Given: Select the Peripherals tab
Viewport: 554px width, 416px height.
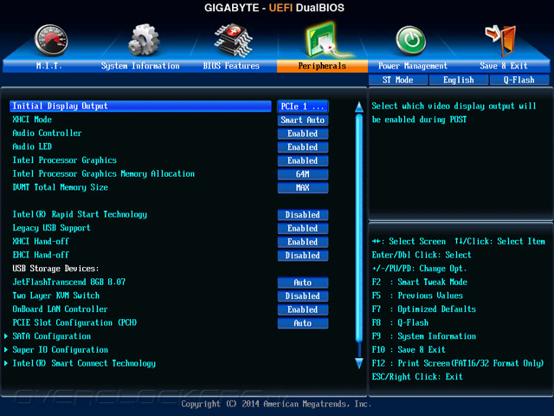Looking at the screenshot, I should 322,66.
